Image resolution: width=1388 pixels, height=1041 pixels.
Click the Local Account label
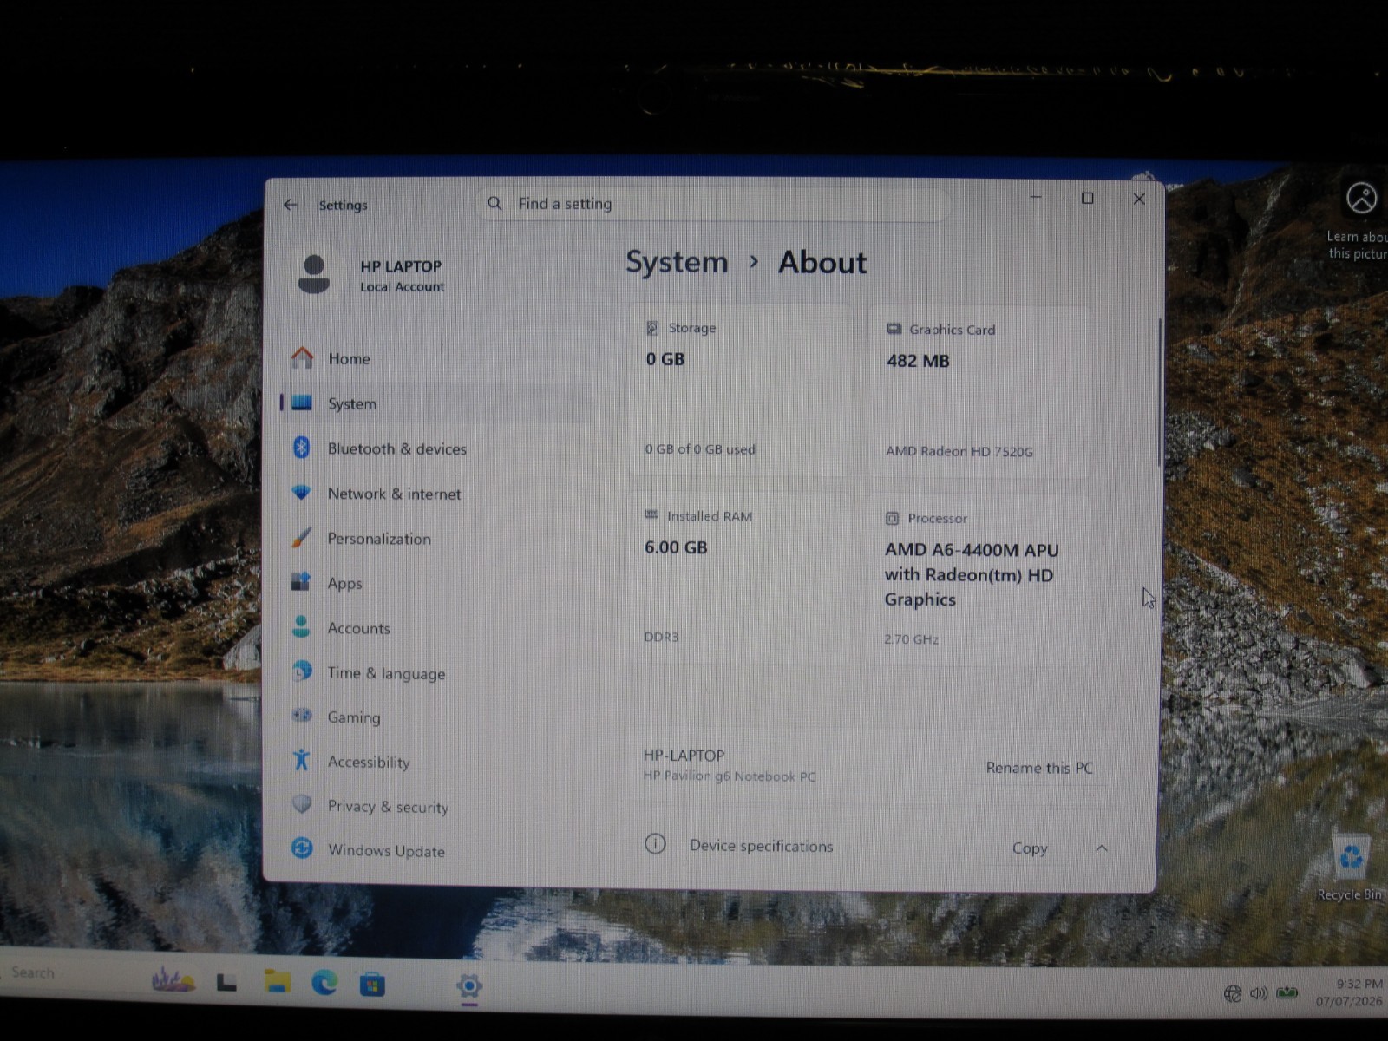coord(403,287)
